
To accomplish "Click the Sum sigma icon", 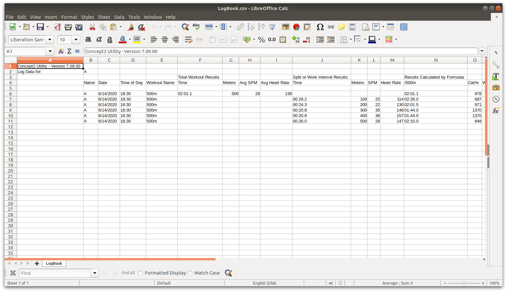I will (x=69, y=51).
